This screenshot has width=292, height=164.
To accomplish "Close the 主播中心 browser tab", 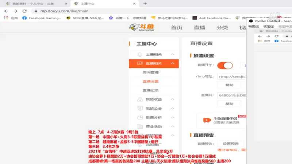I will click(134, 4).
